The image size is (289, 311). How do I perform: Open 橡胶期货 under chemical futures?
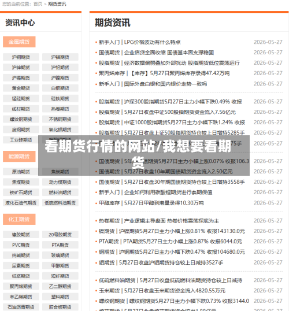21,235
